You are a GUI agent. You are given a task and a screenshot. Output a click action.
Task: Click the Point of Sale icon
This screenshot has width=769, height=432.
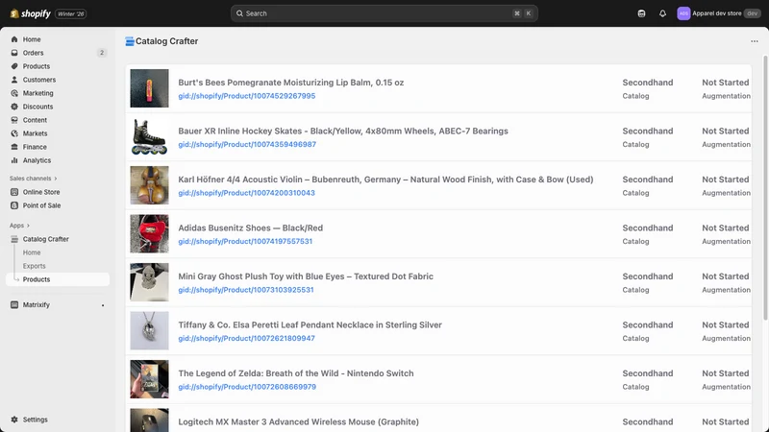(x=14, y=205)
